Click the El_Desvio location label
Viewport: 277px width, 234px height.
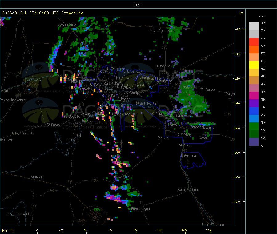[72, 117]
